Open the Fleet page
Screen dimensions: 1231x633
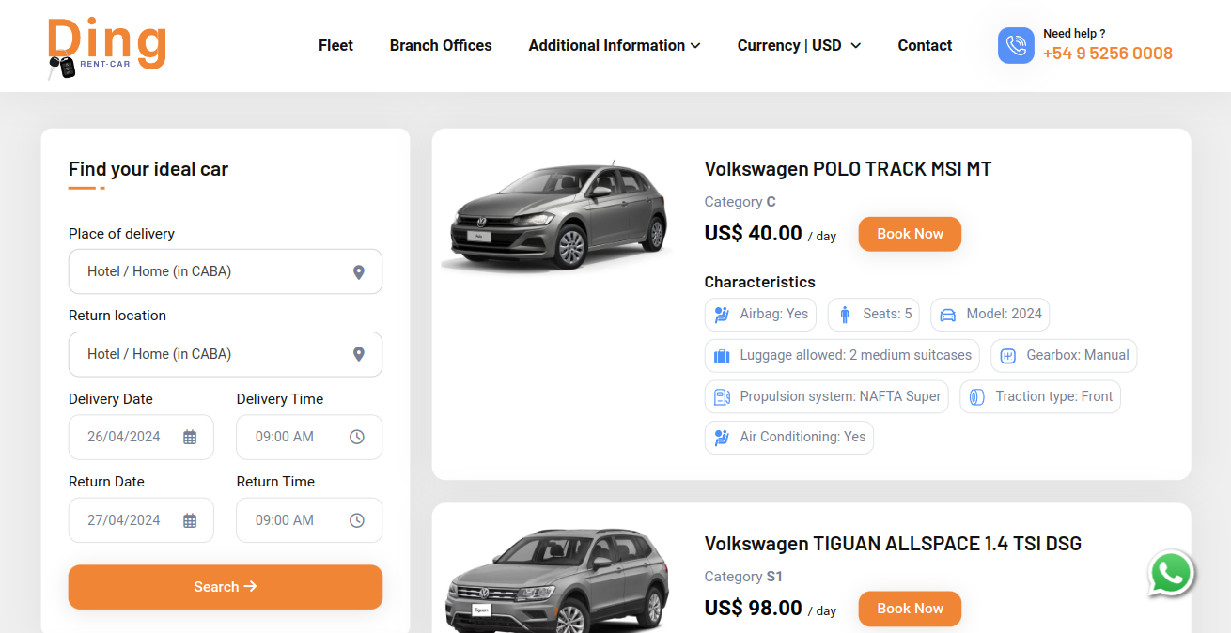pos(335,45)
